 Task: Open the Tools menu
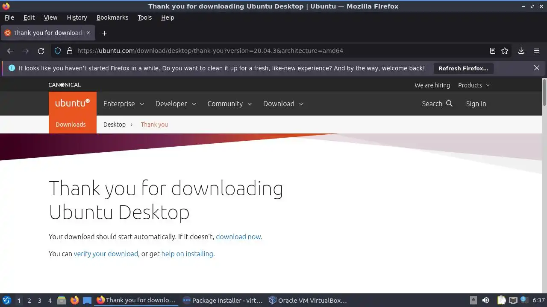[x=144, y=17]
